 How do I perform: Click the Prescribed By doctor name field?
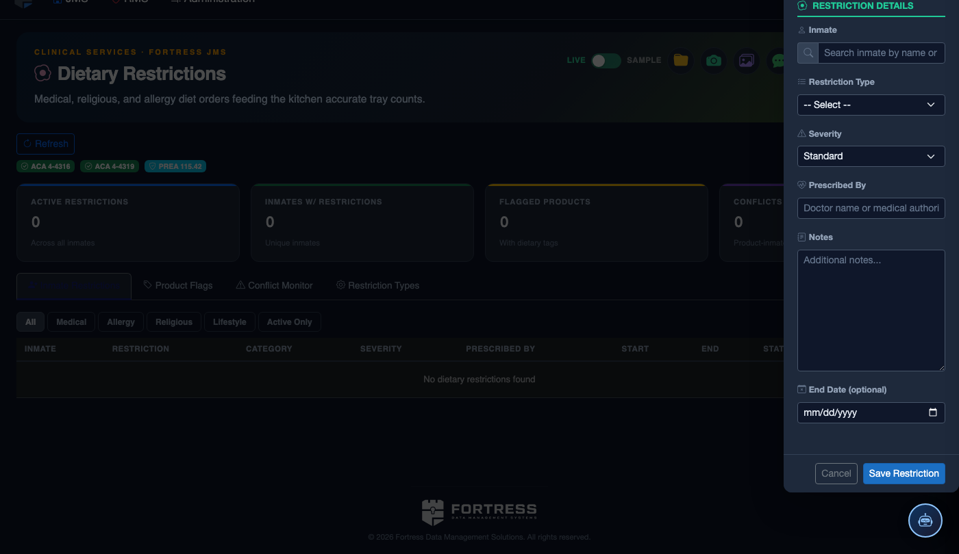click(x=871, y=208)
